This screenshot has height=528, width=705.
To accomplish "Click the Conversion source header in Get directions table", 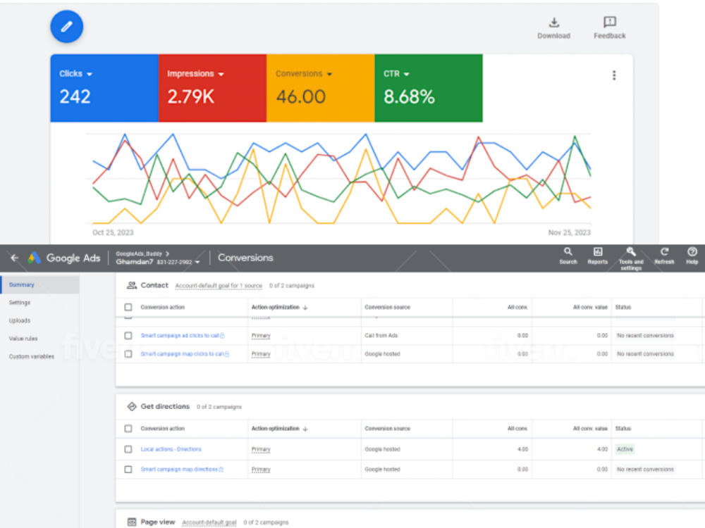I will (388, 428).
